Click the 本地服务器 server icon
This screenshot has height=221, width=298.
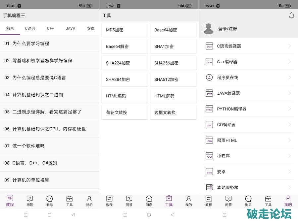point(209,187)
